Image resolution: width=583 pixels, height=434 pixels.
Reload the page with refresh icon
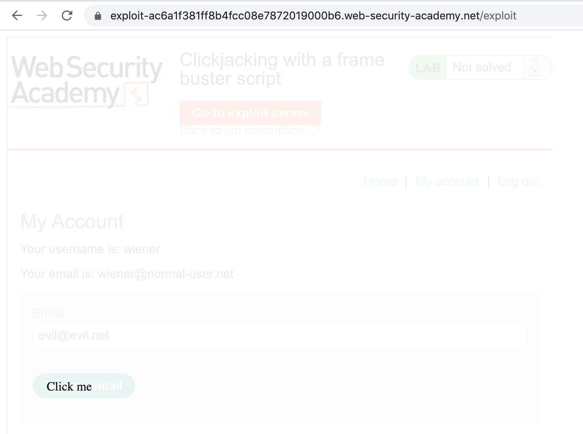point(67,16)
